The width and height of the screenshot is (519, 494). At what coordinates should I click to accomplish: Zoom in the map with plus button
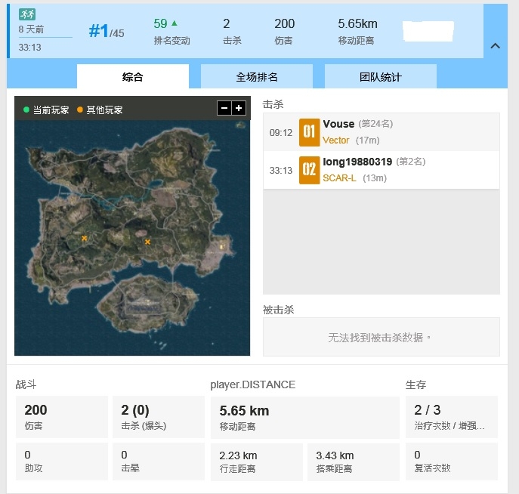(239, 108)
